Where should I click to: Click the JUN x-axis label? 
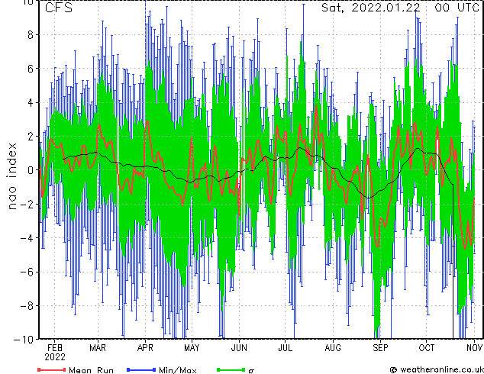pyautogui.click(x=239, y=348)
